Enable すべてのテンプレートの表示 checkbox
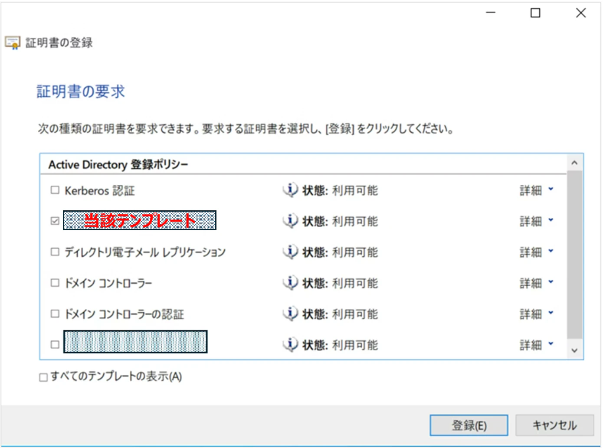Image resolution: width=603 pixels, height=448 pixels. coord(43,377)
